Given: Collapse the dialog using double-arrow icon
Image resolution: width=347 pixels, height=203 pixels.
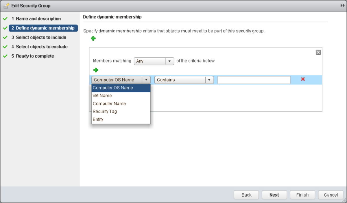Looking at the screenshot, I should click(x=343, y=6).
